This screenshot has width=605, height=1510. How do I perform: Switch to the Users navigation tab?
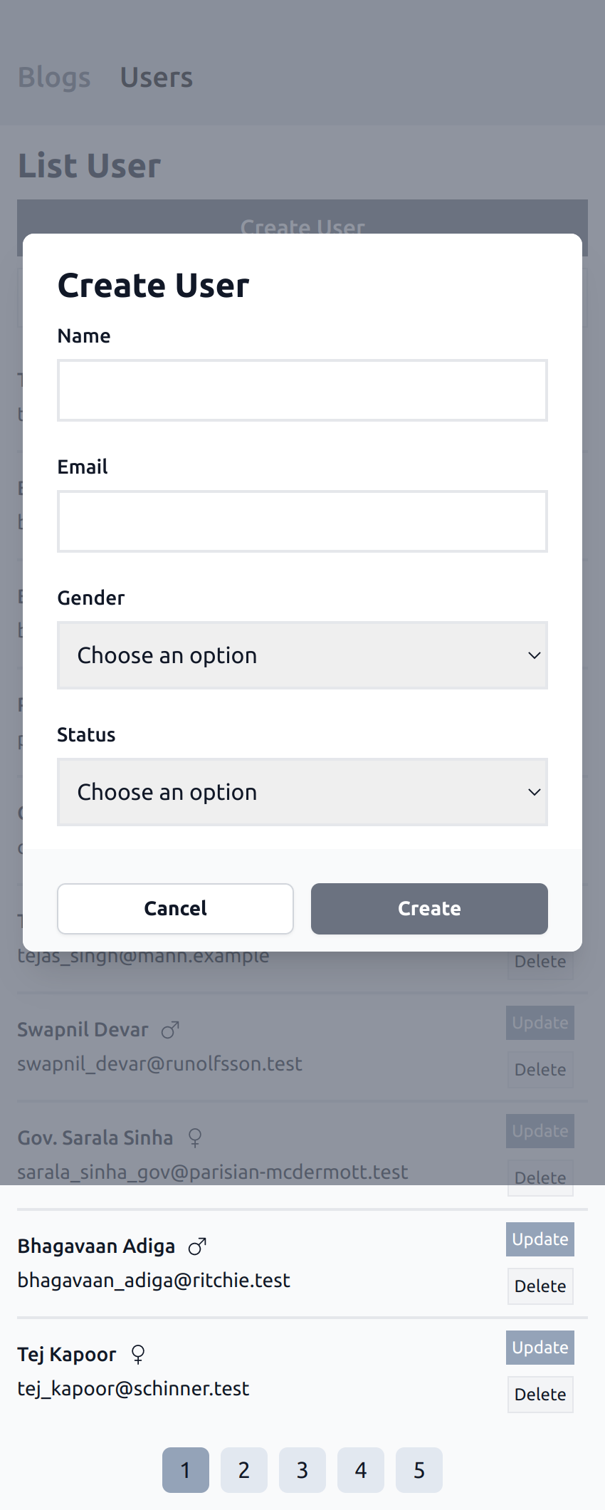click(x=157, y=77)
